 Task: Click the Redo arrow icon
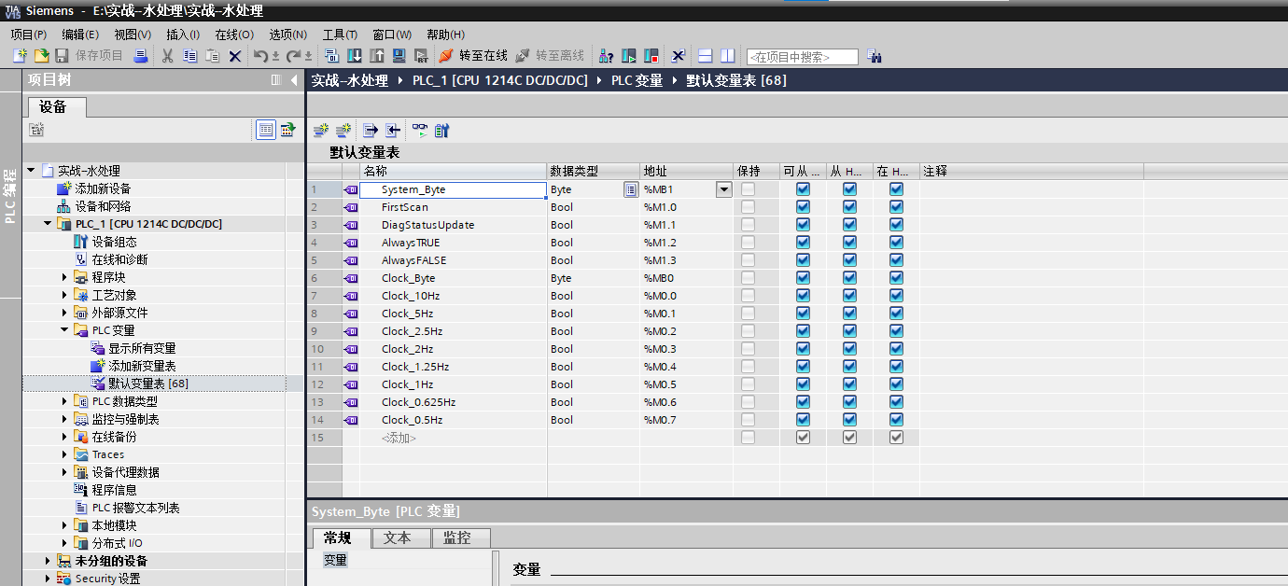293,56
